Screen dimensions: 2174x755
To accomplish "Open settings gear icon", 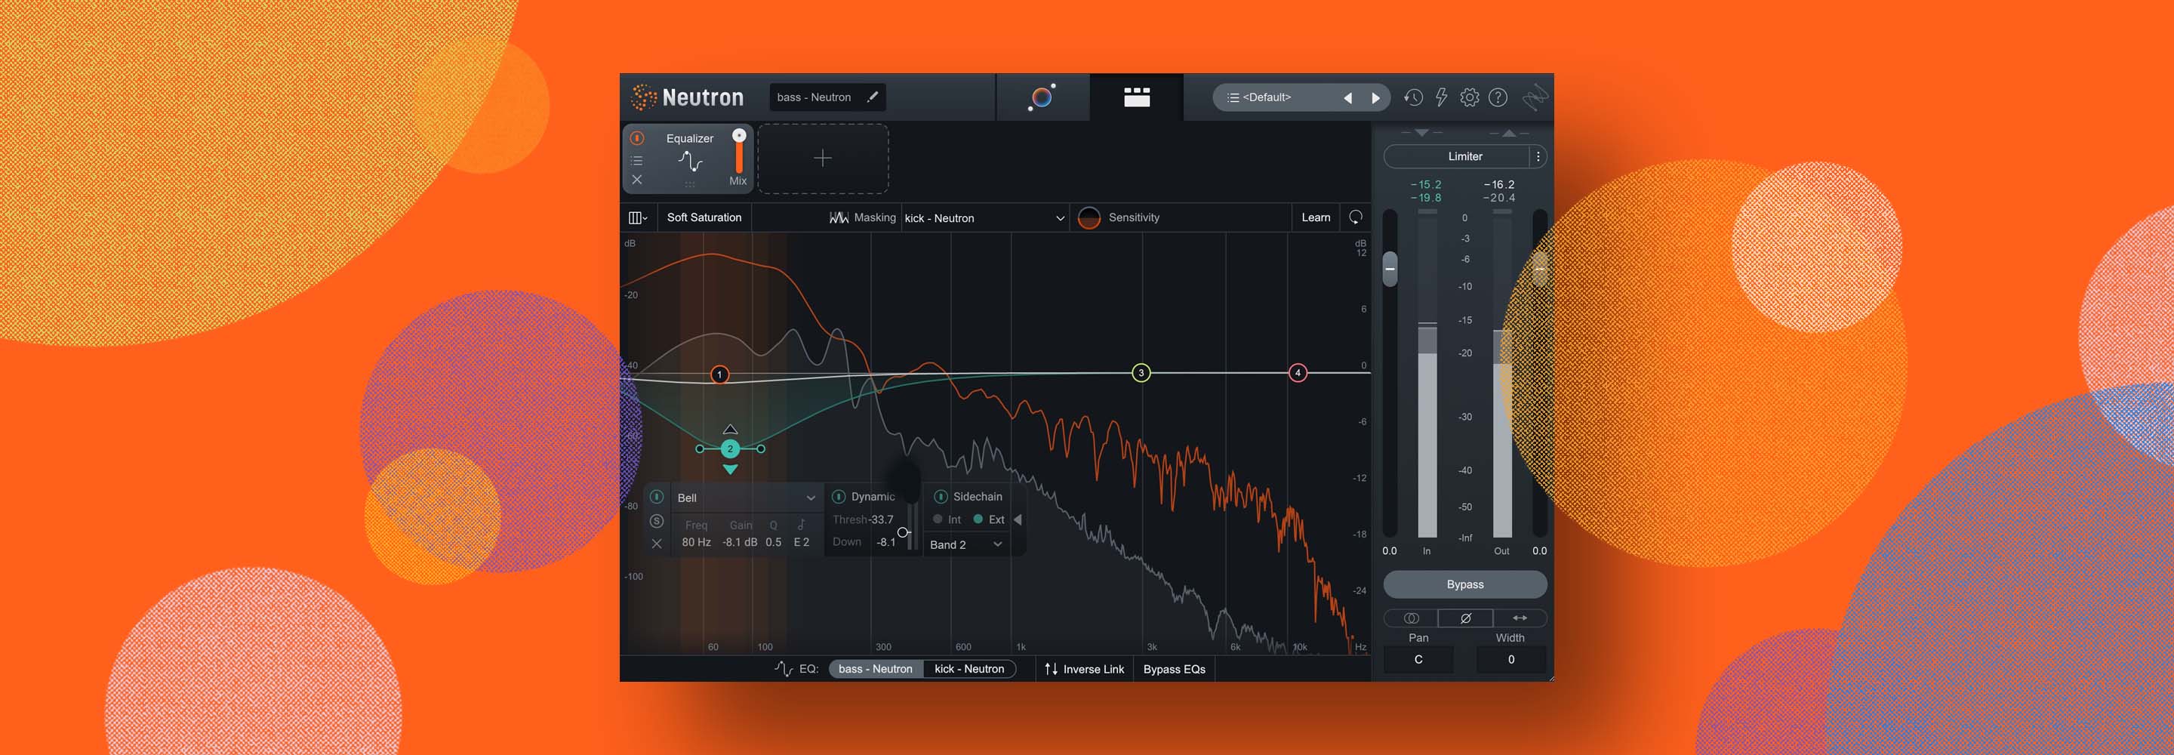I will pyautogui.click(x=1469, y=98).
